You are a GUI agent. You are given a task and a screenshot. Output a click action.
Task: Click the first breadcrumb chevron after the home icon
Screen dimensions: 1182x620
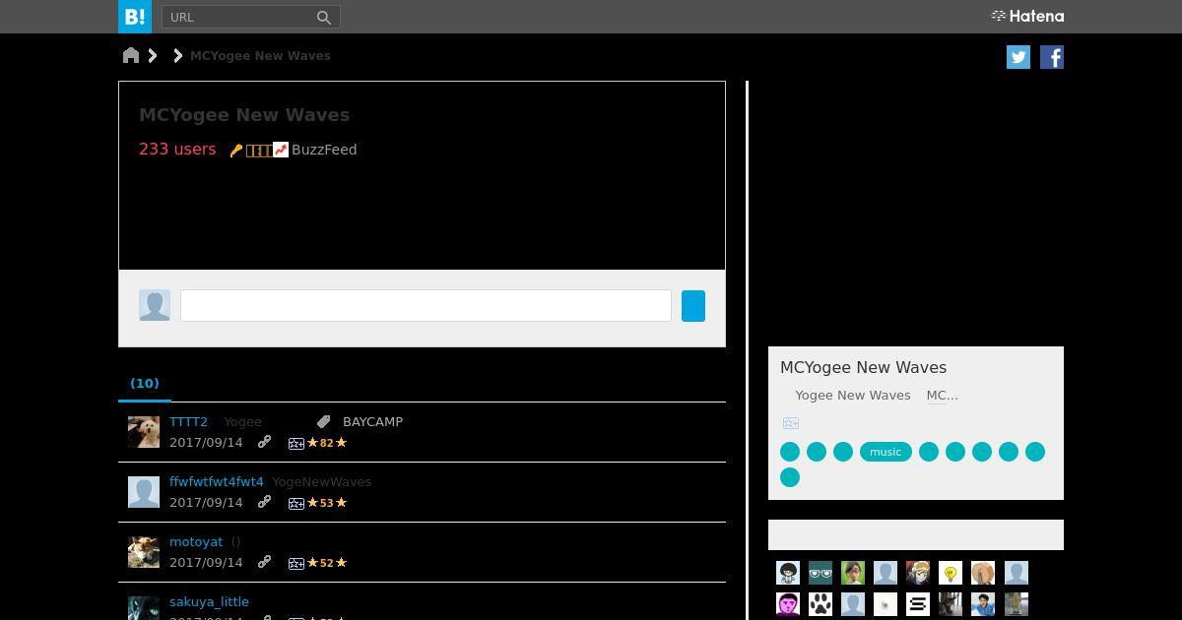[153, 55]
